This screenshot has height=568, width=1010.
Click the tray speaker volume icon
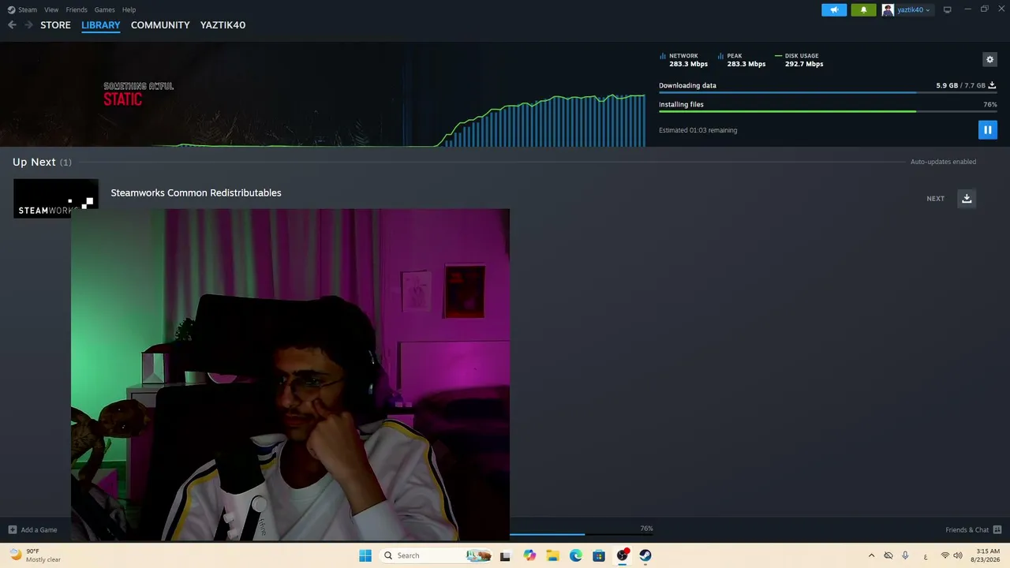tap(958, 555)
